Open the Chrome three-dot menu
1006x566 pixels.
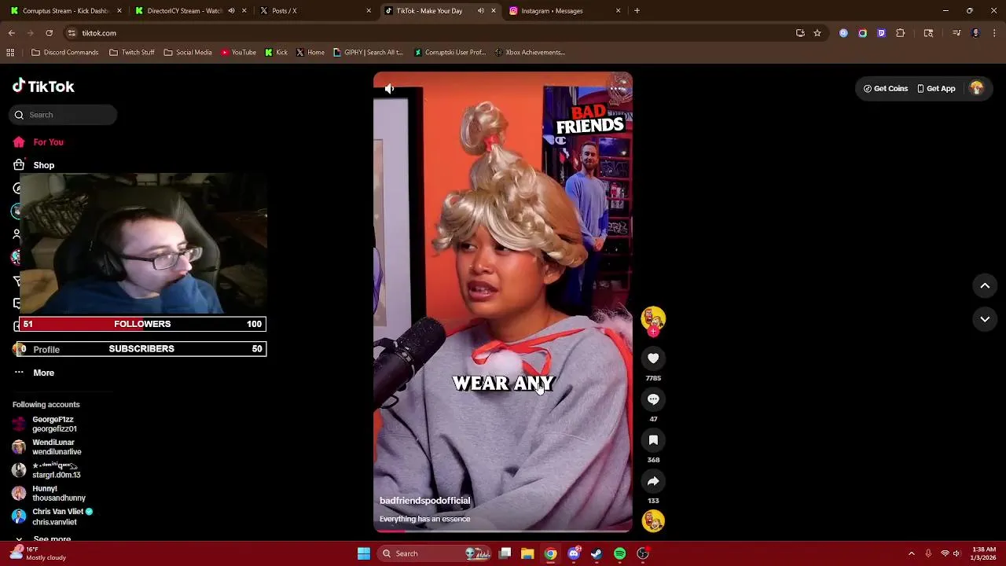click(994, 33)
